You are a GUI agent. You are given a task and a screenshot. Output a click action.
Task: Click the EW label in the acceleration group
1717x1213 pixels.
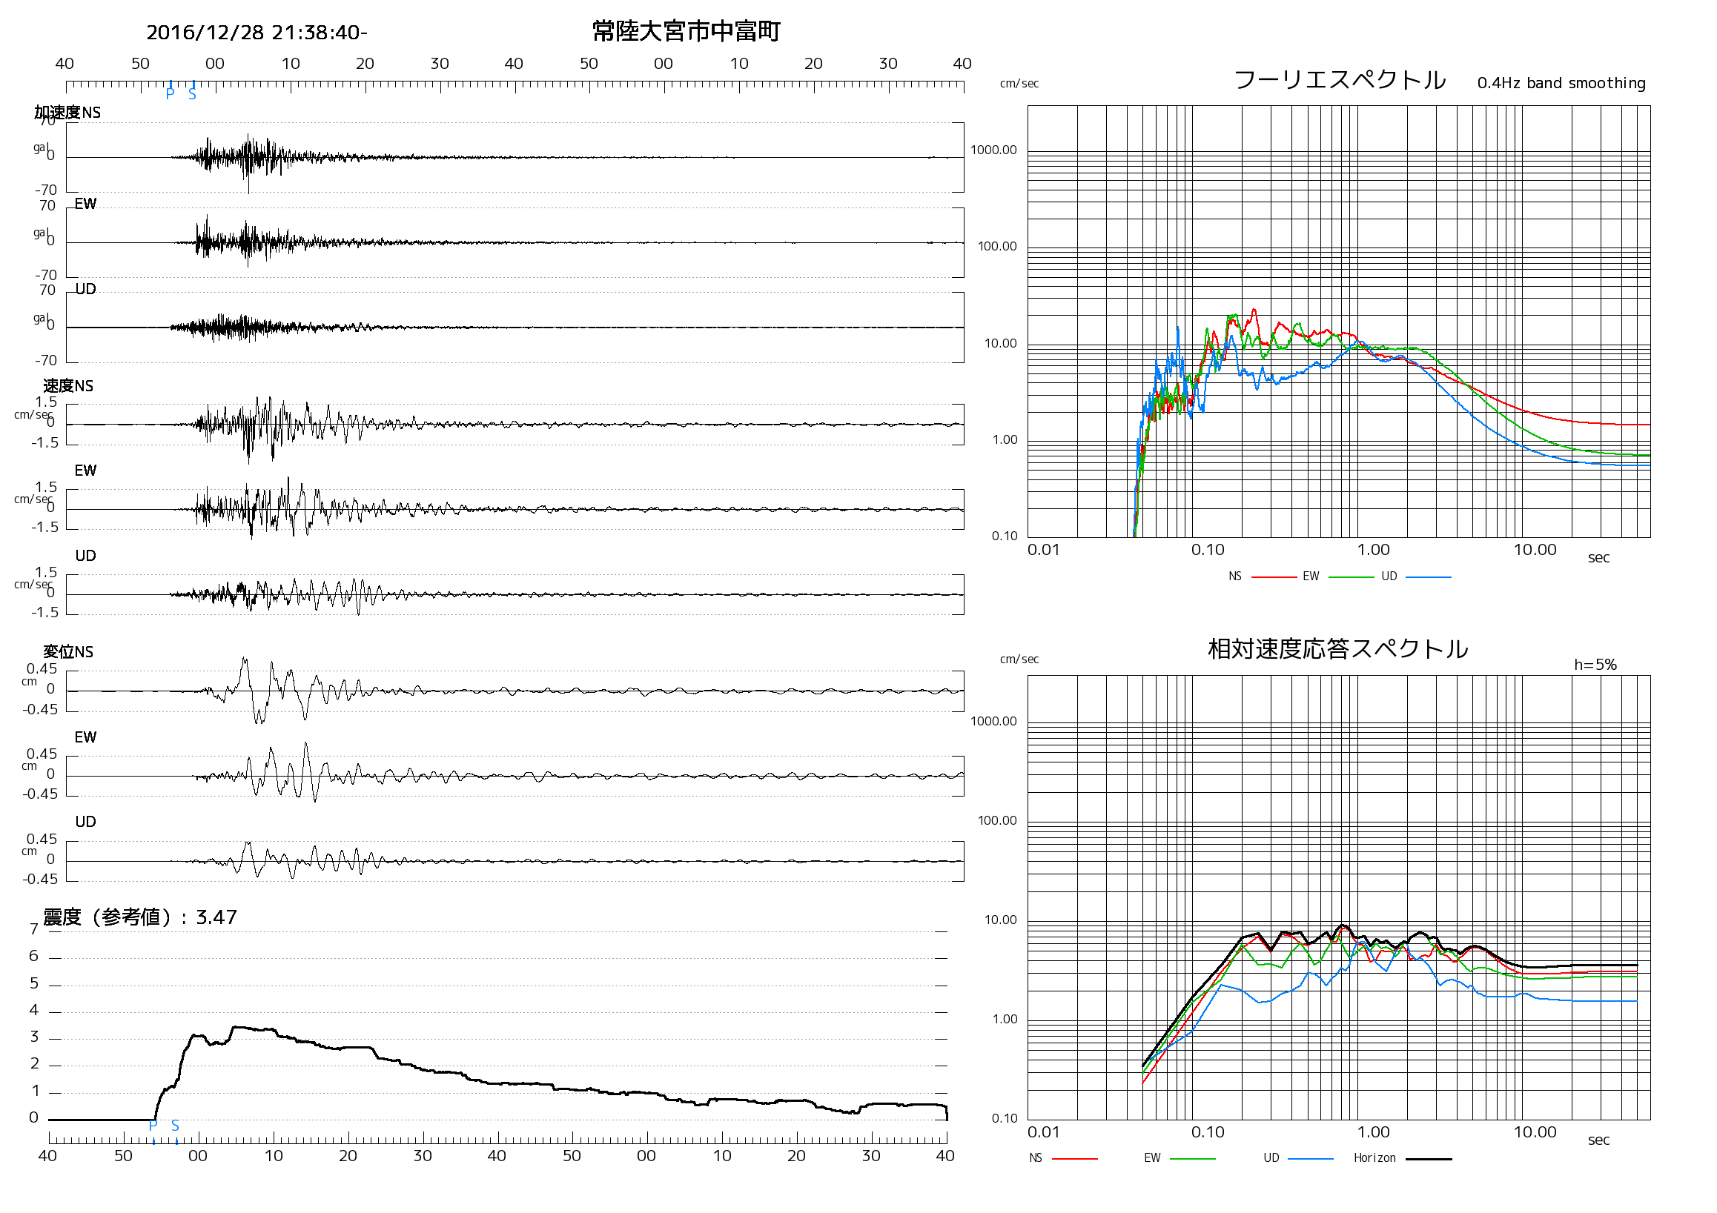tap(85, 204)
